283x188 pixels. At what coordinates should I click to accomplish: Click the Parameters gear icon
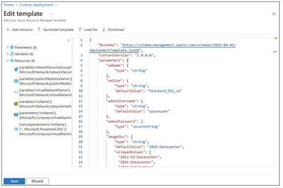(x=12, y=47)
